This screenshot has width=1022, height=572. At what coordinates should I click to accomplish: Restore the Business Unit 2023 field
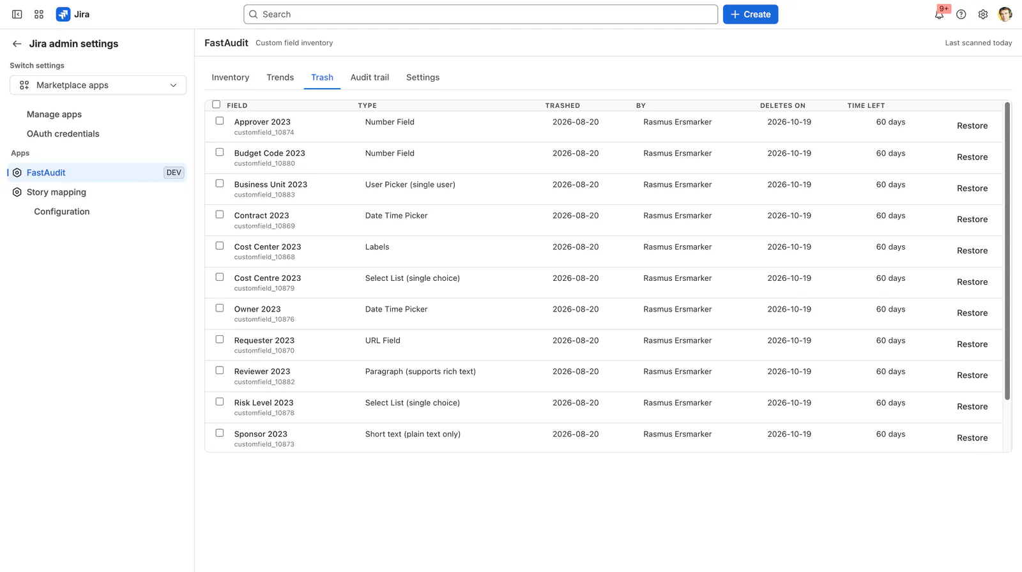(972, 188)
